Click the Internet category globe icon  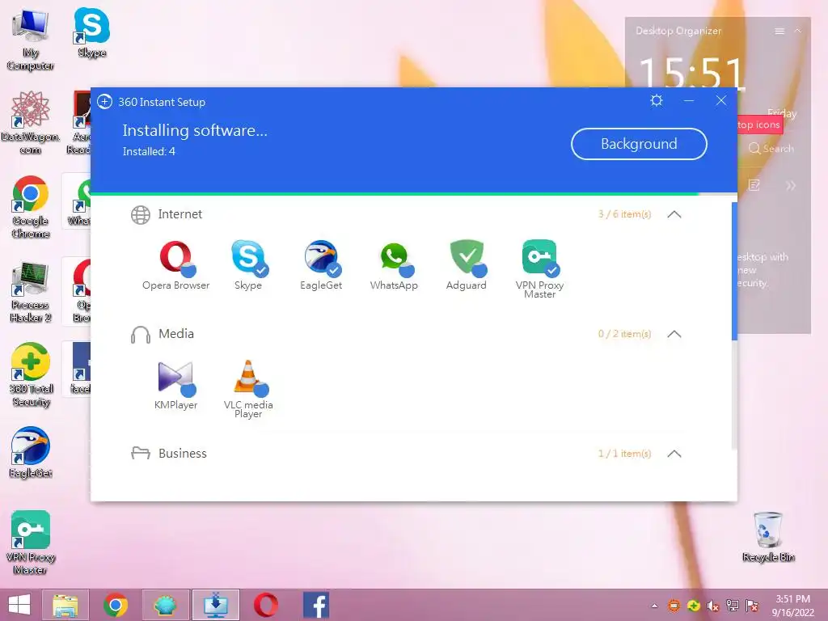[x=141, y=215]
